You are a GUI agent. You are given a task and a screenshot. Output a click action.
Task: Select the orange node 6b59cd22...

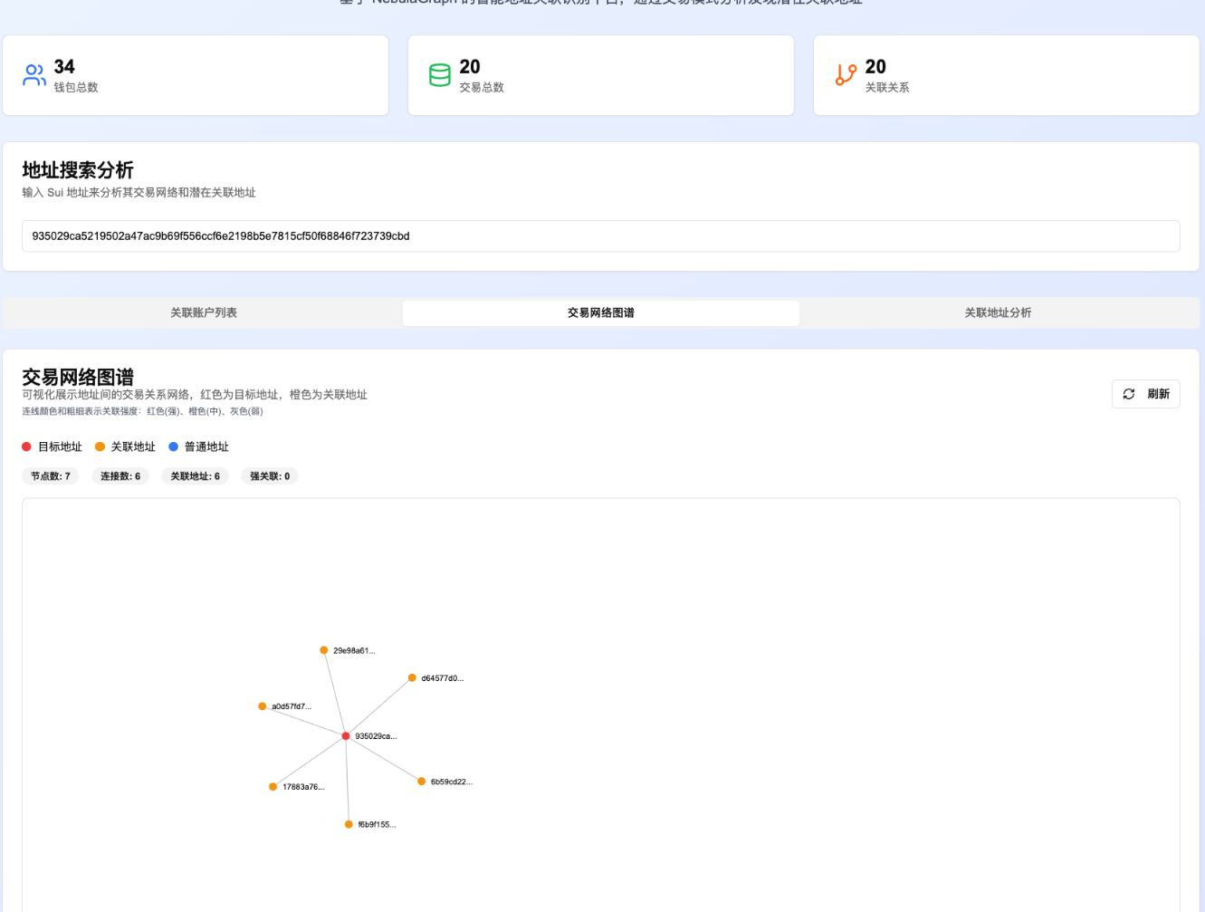tap(420, 781)
